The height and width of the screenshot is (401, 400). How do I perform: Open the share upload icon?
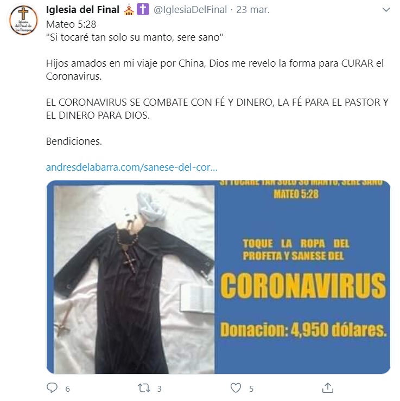328,387
